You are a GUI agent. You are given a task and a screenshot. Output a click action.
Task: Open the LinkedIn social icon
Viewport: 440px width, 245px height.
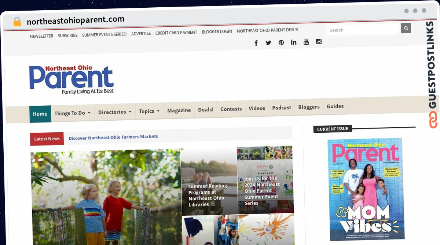[x=294, y=42]
